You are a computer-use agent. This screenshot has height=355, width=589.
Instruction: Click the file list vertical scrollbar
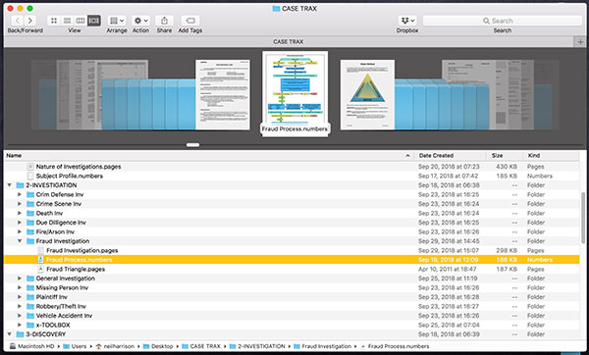pyautogui.click(x=583, y=218)
